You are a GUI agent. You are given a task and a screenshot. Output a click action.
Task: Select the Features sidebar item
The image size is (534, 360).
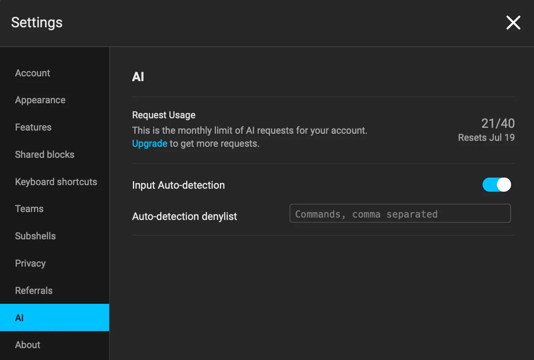tap(55, 127)
